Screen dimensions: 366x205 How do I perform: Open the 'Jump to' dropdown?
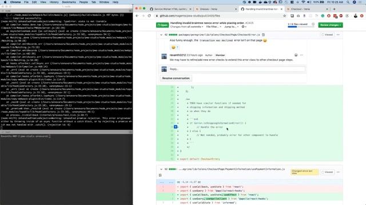(x=231, y=27)
